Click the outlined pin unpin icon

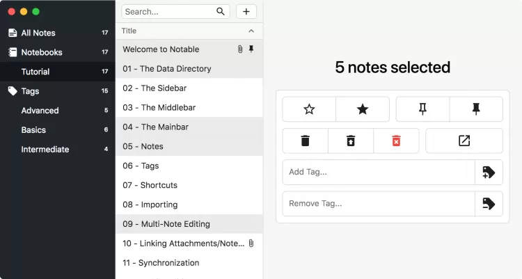point(422,109)
